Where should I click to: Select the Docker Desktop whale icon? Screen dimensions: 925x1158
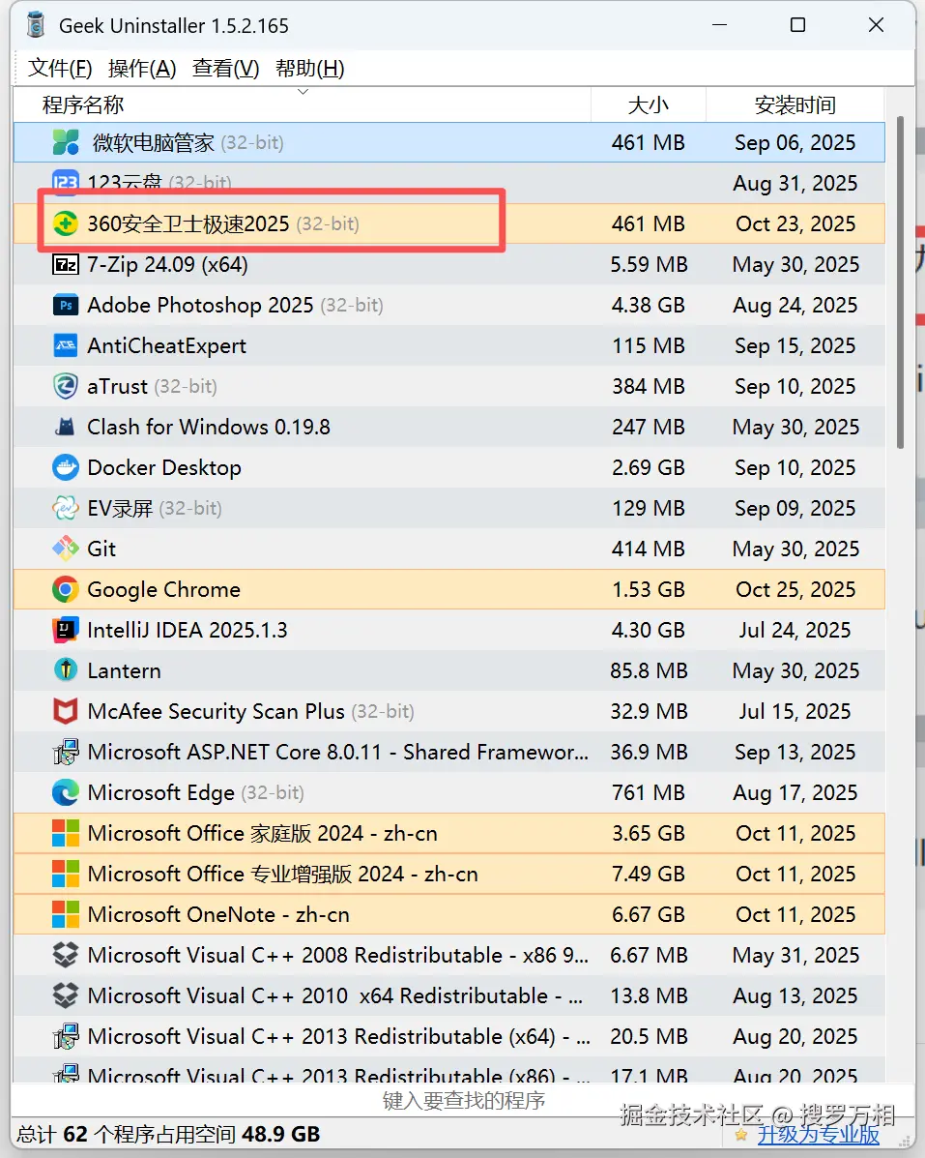(65, 467)
